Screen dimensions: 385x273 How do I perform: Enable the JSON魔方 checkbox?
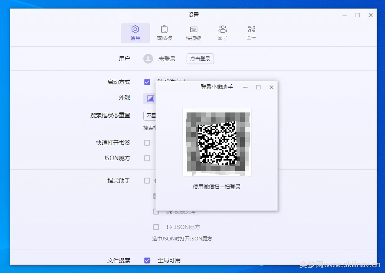(147, 159)
